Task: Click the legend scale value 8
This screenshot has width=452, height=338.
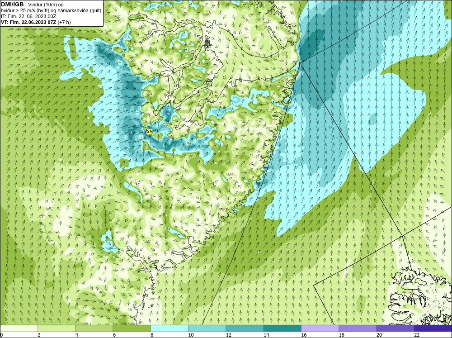Action: tap(152, 335)
